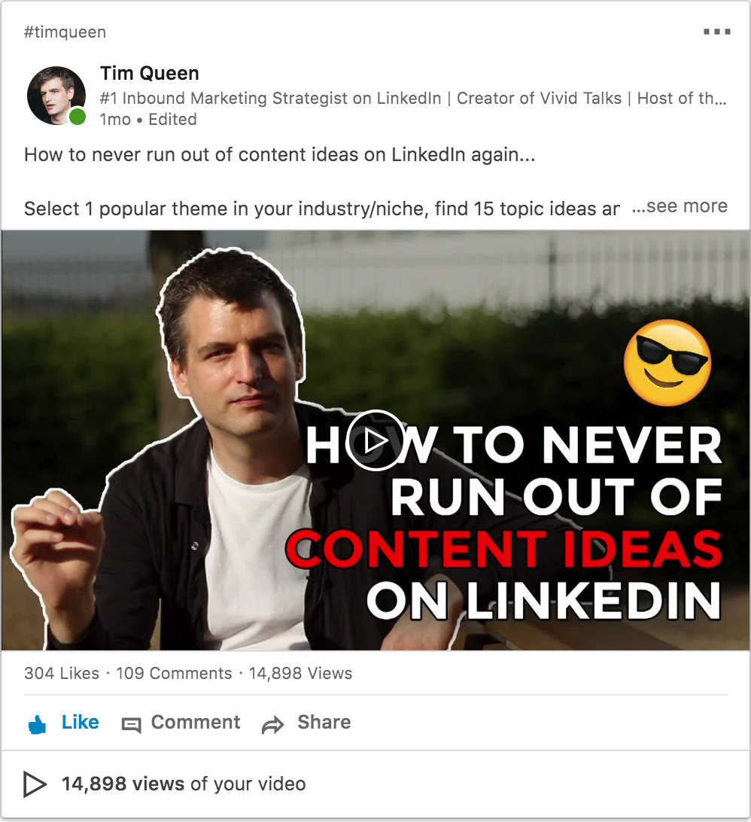This screenshot has width=751, height=822.
Task: Show the 109 Comments
Action: coord(174,673)
